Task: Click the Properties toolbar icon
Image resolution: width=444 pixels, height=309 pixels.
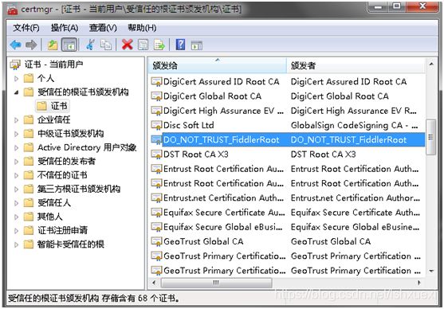Action: (x=143, y=45)
